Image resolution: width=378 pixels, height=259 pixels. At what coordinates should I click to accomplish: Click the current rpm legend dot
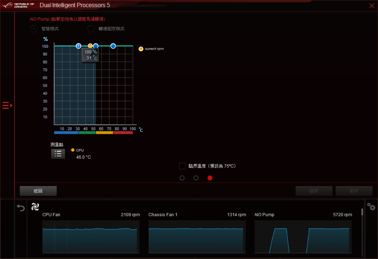click(x=141, y=49)
